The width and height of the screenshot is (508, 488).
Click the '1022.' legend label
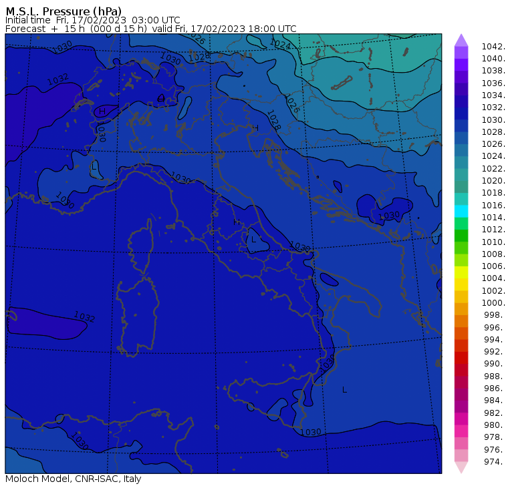pos(493,169)
